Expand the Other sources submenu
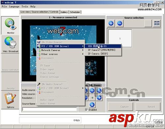Viewport: 165px width, 129px height. [61, 54]
